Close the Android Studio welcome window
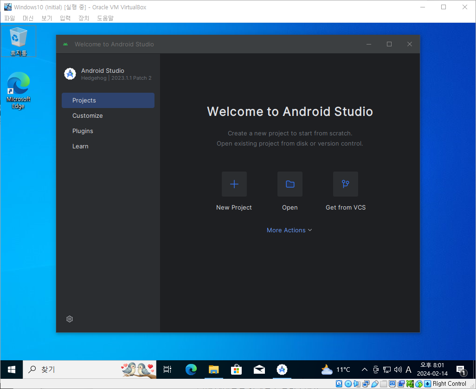The image size is (476, 389). point(410,45)
